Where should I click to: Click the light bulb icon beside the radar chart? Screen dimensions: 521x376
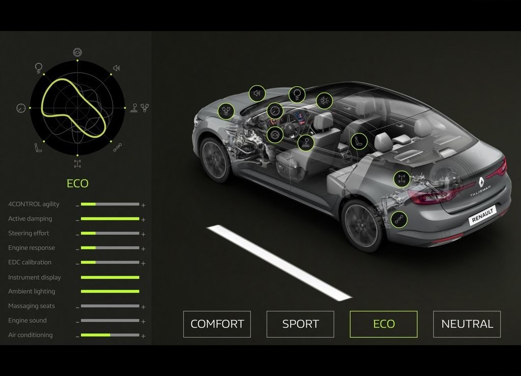click(39, 69)
